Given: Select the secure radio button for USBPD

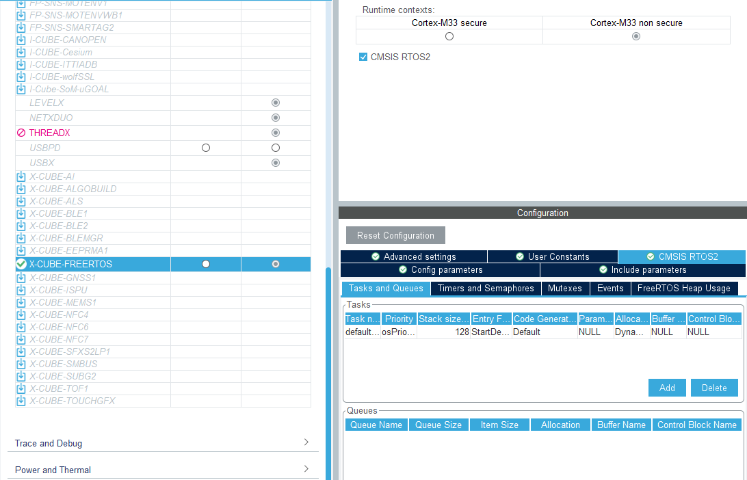Looking at the screenshot, I should coord(205,148).
